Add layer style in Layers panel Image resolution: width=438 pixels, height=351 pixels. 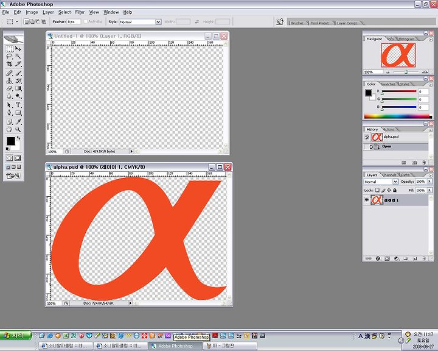378,258
